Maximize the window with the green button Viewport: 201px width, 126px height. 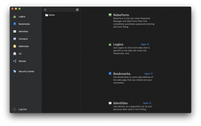point(20,9)
